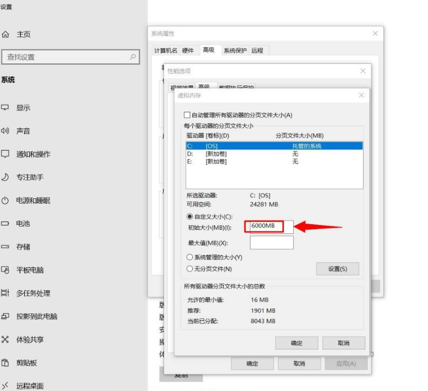428x391 pixels.
Task: Click the 远程桌面 remote desktop icon
Action: coord(5,386)
